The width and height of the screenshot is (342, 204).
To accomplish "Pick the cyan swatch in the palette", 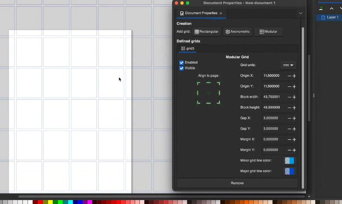I will [70, 202].
